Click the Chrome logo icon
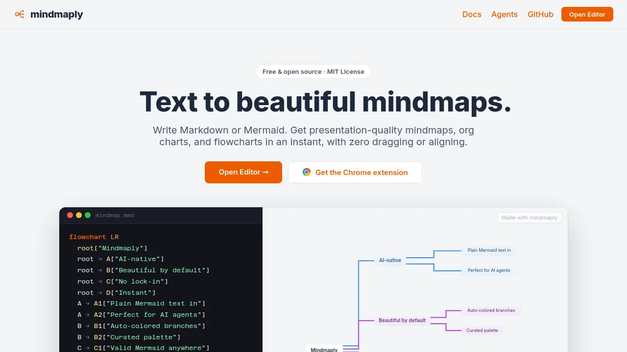Screen dimensions: 627x352 click(x=307, y=172)
